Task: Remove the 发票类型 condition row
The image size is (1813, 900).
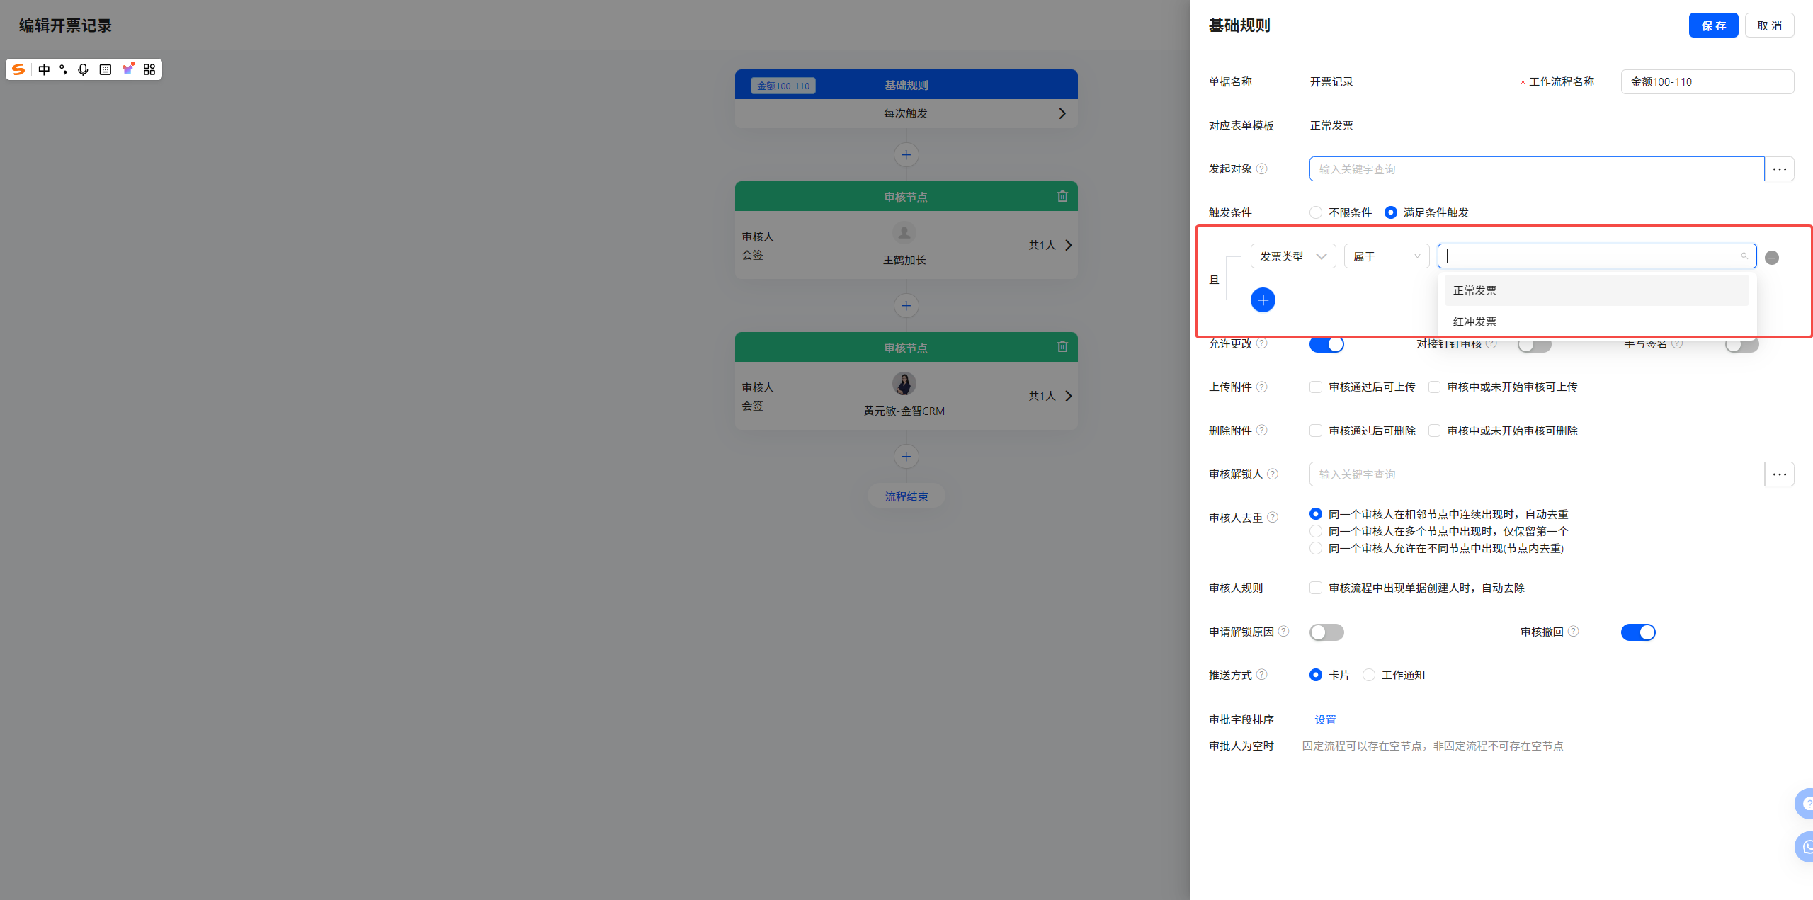Action: pos(1772,258)
